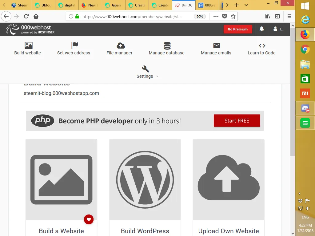Open notifications bell icon
Screen dimensions: 315x236
tap(261, 29)
